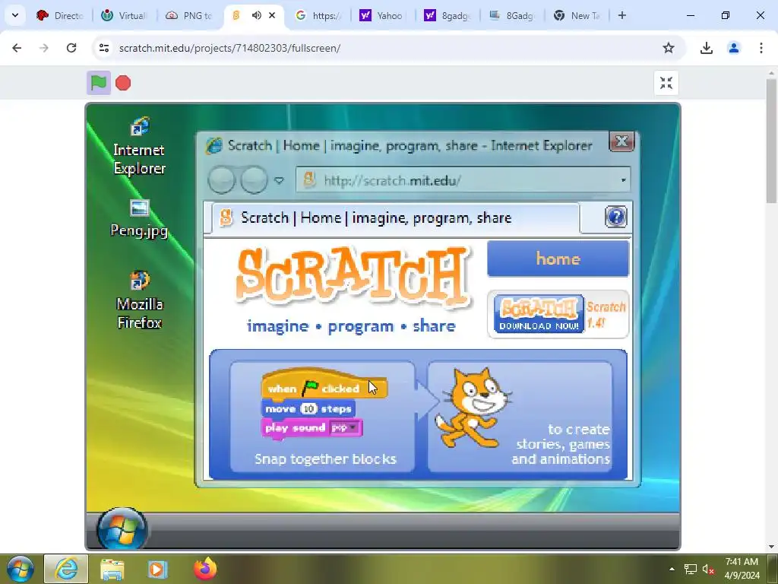This screenshot has height=584, width=778.
Task: Click the 'when flag clicked' block
Action: (x=324, y=384)
